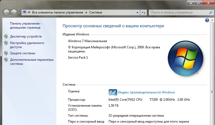Image resolution: width=215 pixels, height=125 pixels.
Task: Open the blue Help question mark icon
Action: (207, 20)
